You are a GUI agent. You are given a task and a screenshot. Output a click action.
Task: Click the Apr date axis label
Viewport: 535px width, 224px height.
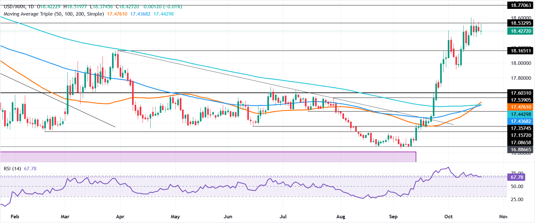pos(120,217)
